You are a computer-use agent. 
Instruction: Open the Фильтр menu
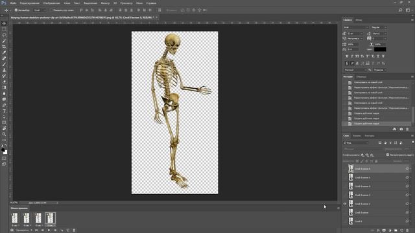click(x=105, y=3)
